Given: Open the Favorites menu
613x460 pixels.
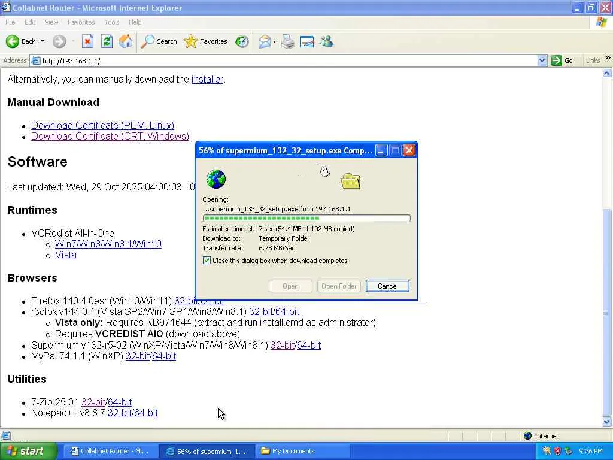Looking at the screenshot, I should [x=81, y=22].
